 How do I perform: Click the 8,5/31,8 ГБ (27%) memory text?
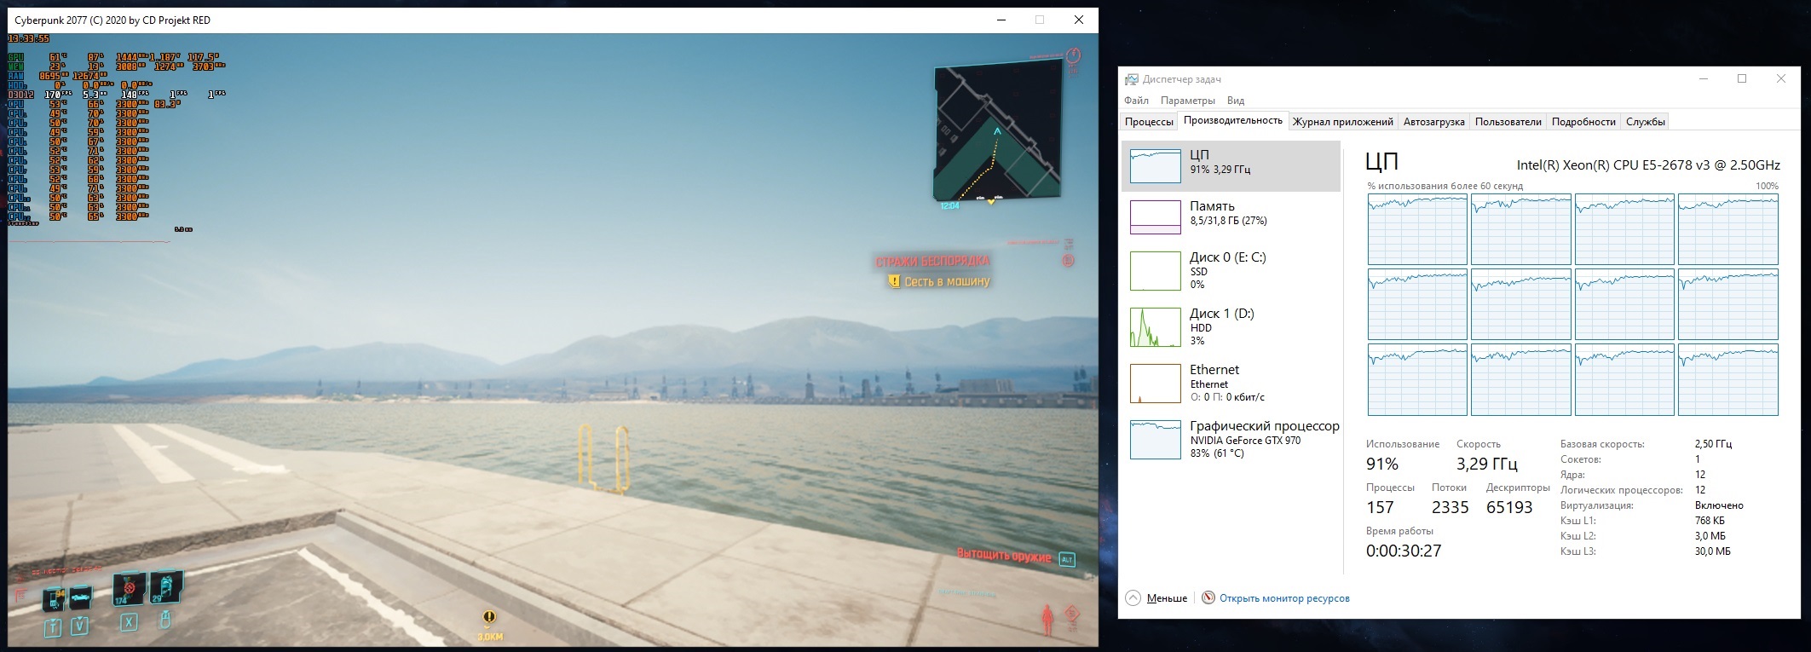(1228, 221)
